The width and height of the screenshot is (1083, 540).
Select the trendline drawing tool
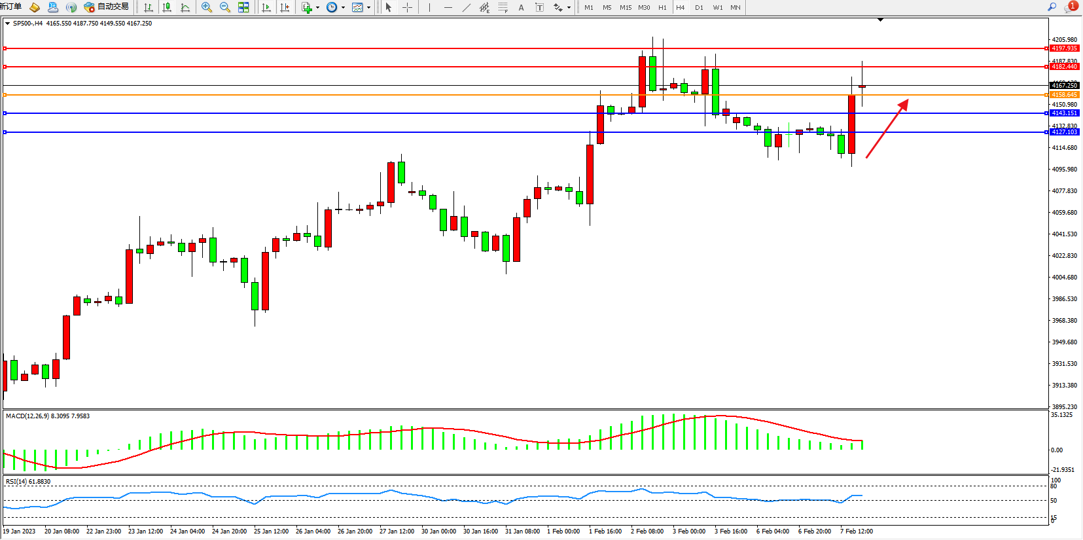[466, 7]
